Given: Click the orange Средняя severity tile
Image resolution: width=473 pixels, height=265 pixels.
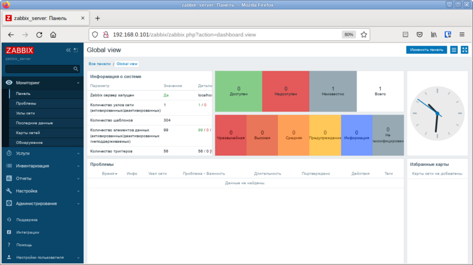Looking at the screenshot, I should click(293, 135).
